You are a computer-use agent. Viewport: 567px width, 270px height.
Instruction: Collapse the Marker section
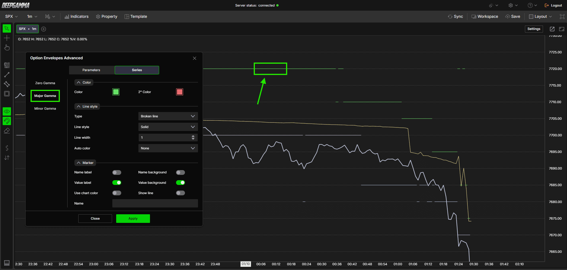pos(85,163)
